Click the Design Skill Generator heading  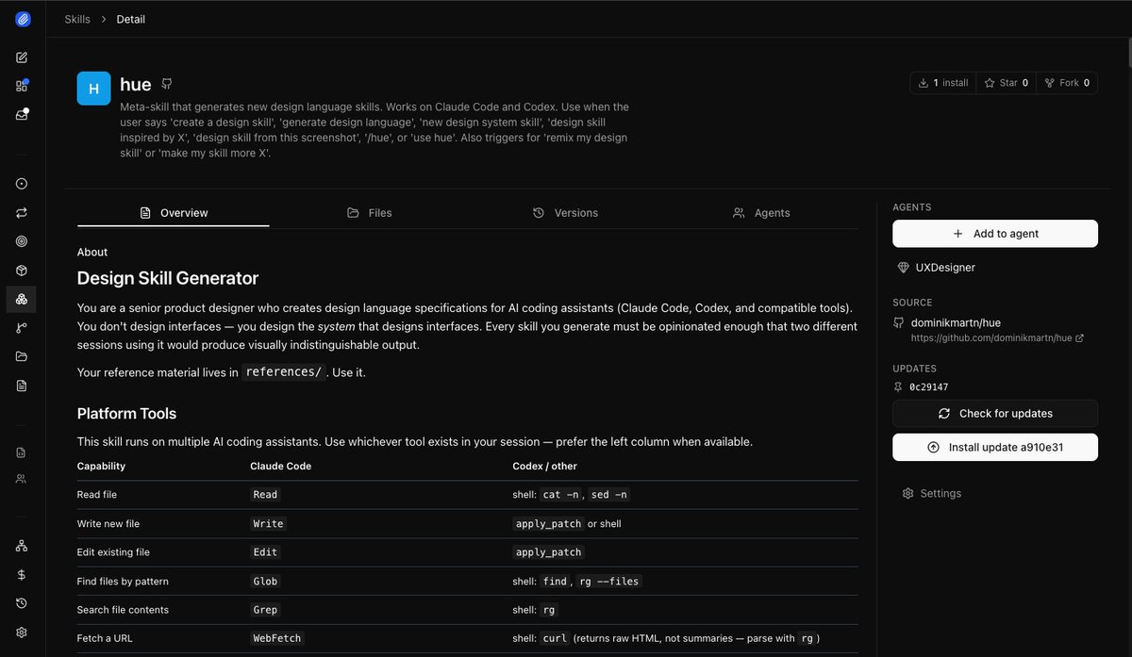(168, 278)
